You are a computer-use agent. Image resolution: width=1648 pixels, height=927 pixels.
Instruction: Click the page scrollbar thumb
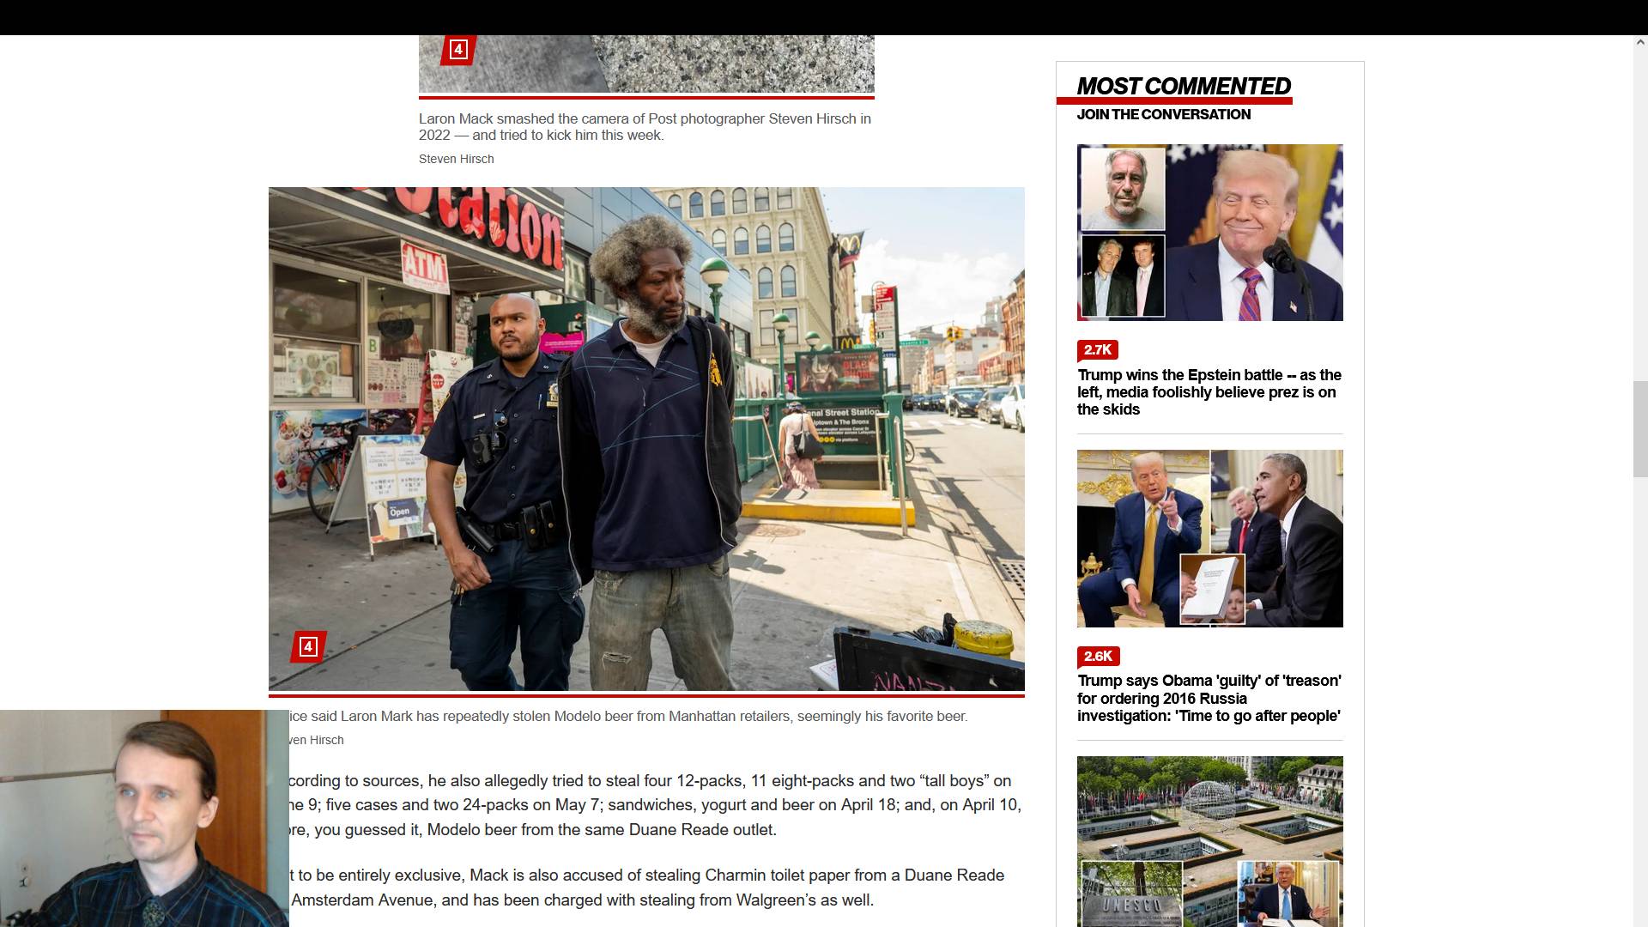pyautogui.click(x=1639, y=427)
